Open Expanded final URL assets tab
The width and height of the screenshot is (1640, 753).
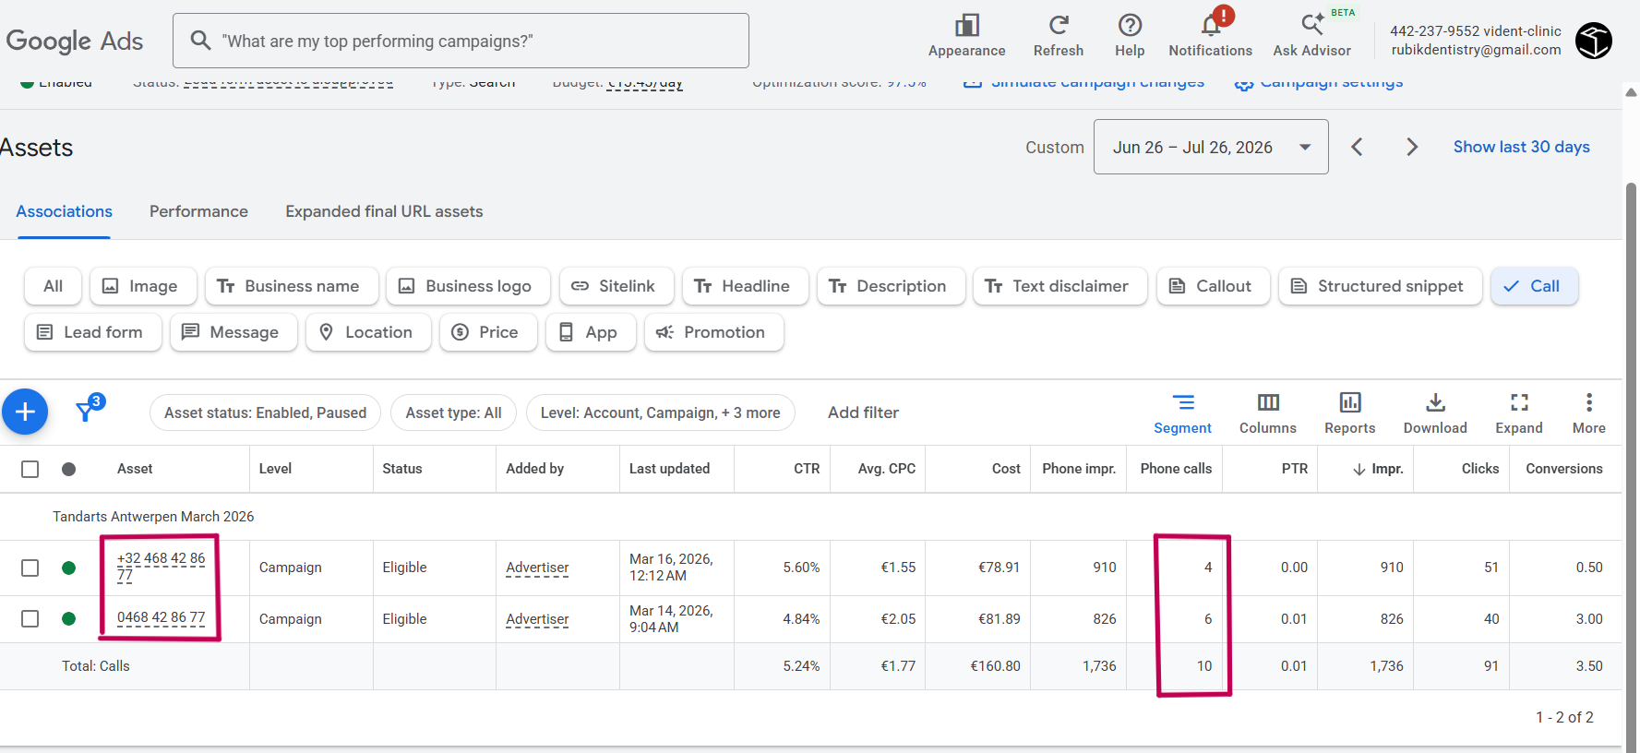coord(384,211)
